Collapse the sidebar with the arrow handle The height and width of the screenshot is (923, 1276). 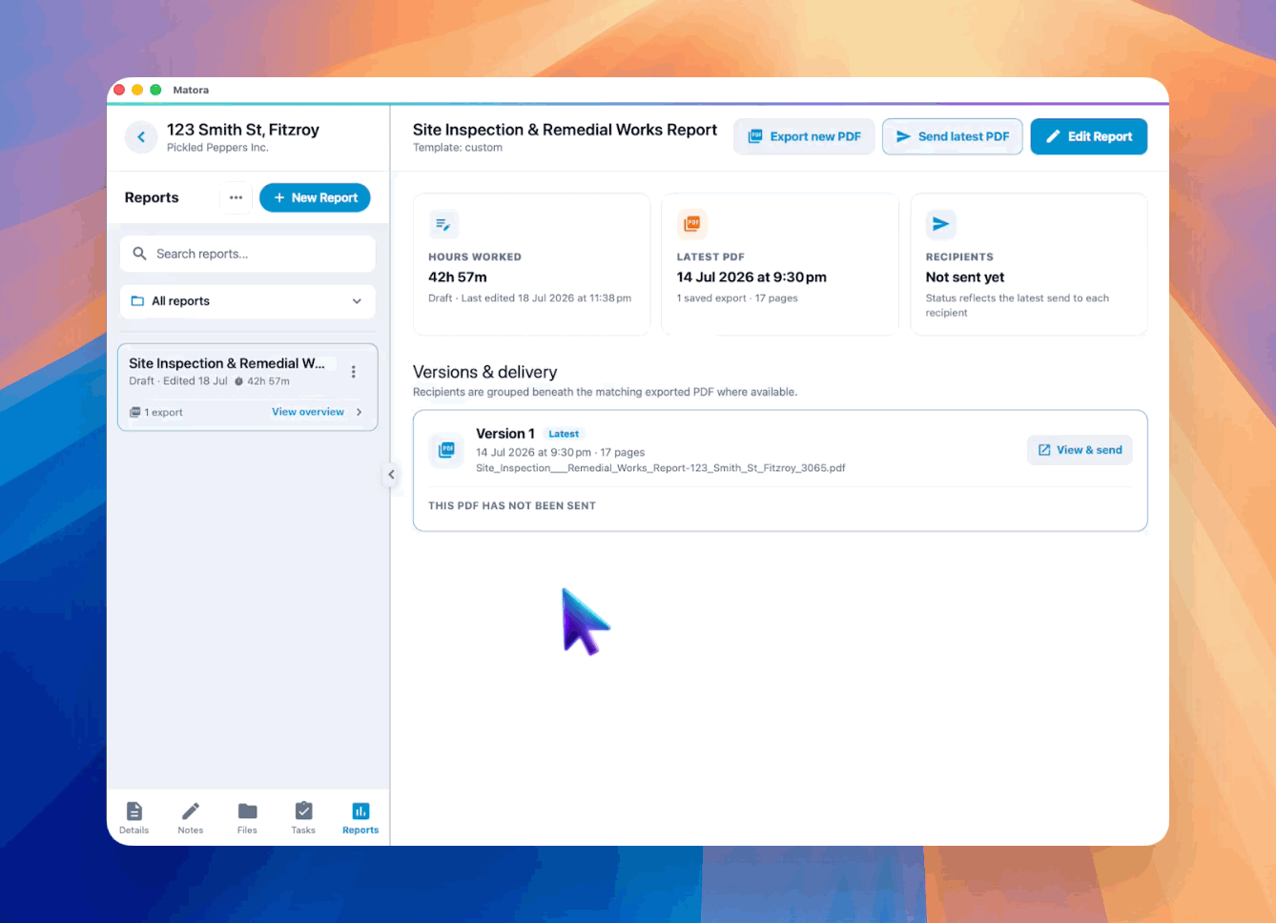(391, 474)
